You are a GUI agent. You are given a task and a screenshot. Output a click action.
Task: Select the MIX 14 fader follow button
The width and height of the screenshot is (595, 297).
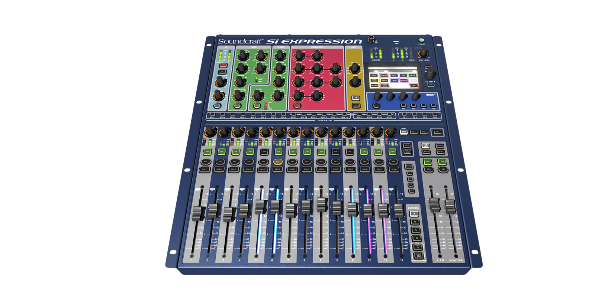pos(344,114)
